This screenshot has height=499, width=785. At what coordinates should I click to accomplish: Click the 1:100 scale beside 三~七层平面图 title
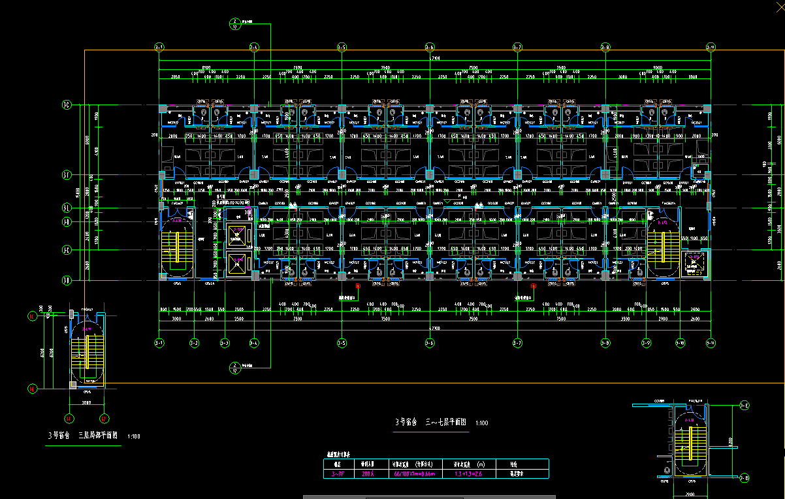pyautogui.click(x=481, y=423)
